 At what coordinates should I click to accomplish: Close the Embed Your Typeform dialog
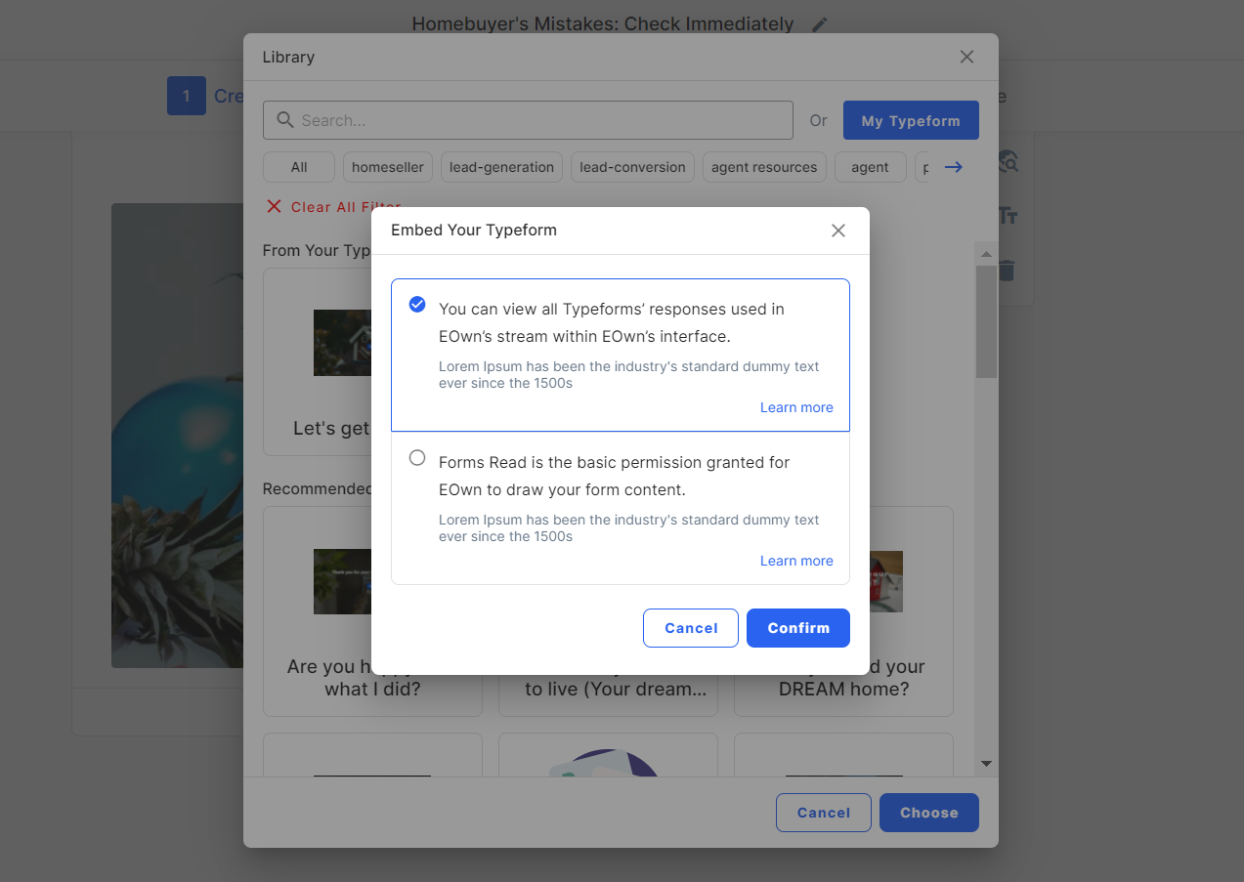(837, 231)
